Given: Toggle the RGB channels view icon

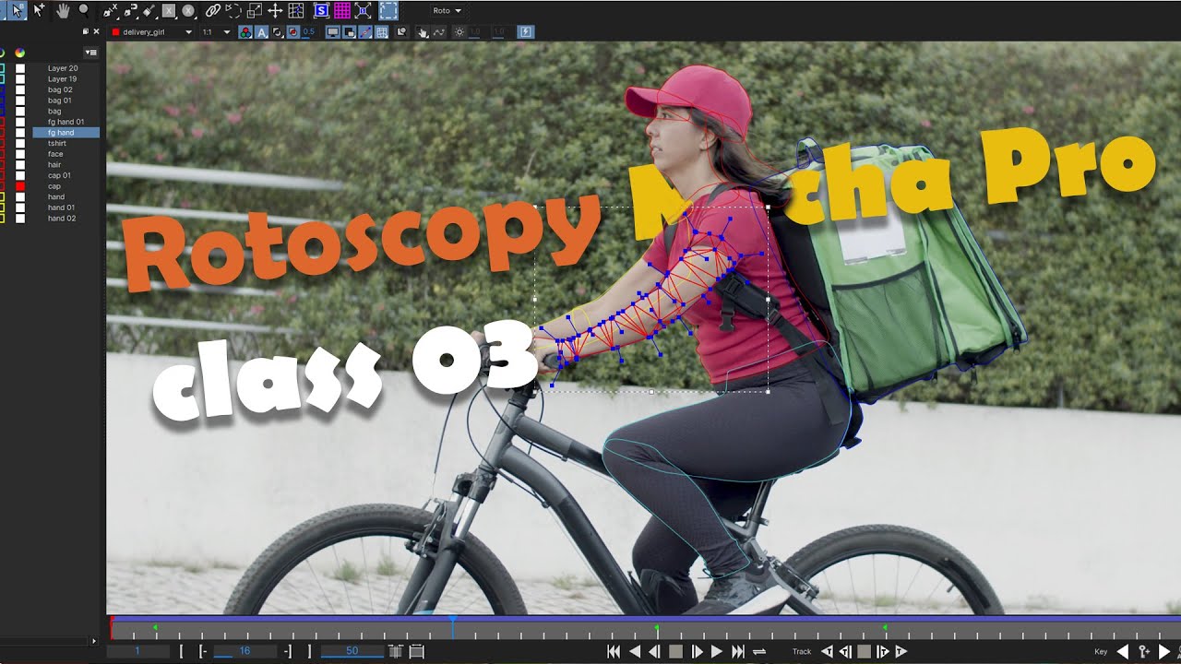Looking at the screenshot, I should click(245, 32).
